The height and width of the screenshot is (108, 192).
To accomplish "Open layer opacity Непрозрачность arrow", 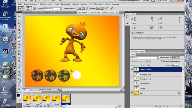I will 179,57.
